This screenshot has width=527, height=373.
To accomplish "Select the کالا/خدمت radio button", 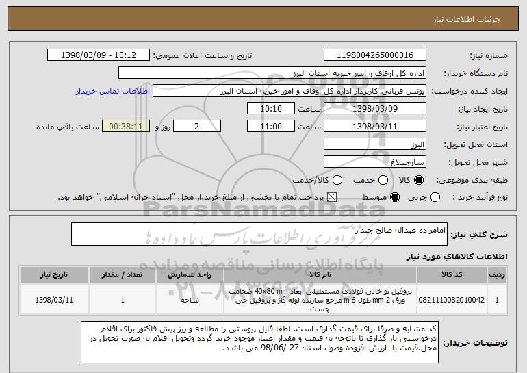I will (x=337, y=180).
